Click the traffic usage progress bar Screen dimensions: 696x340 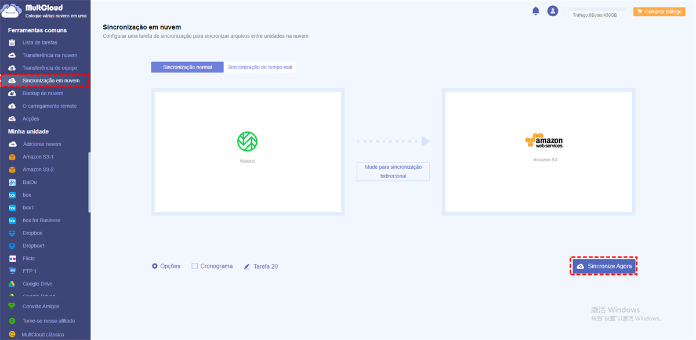click(x=596, y=9)
